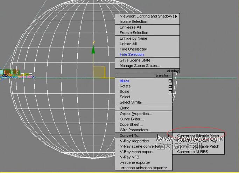The image size is (239, 173).
Task: Convert object to Editable Mesh
Action: coord(198,135)
